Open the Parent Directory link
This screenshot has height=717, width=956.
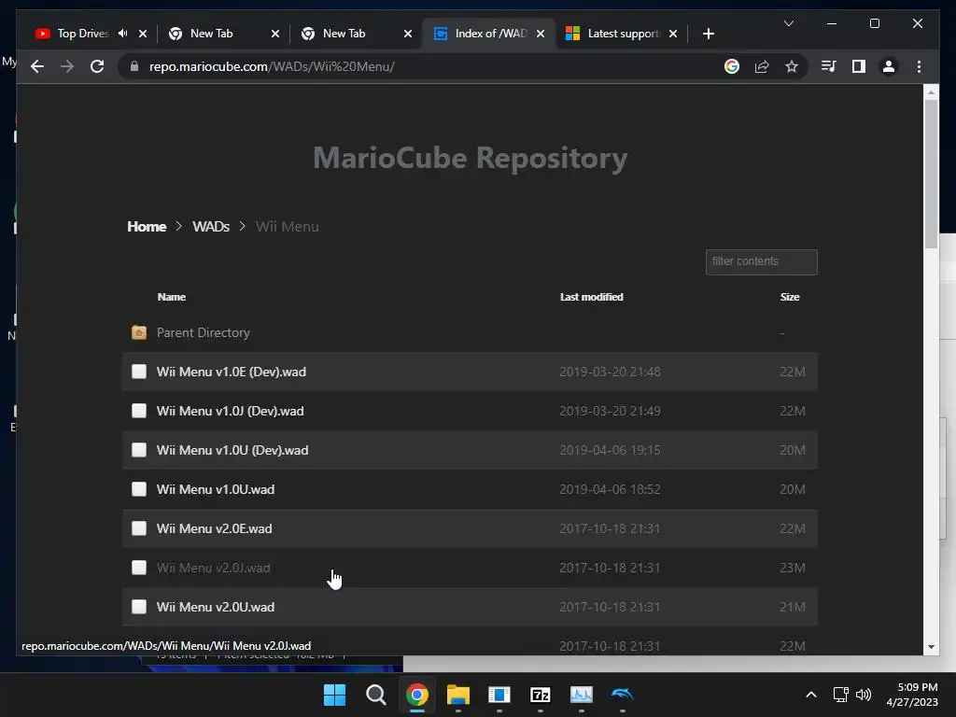click(x=203, y=332)
